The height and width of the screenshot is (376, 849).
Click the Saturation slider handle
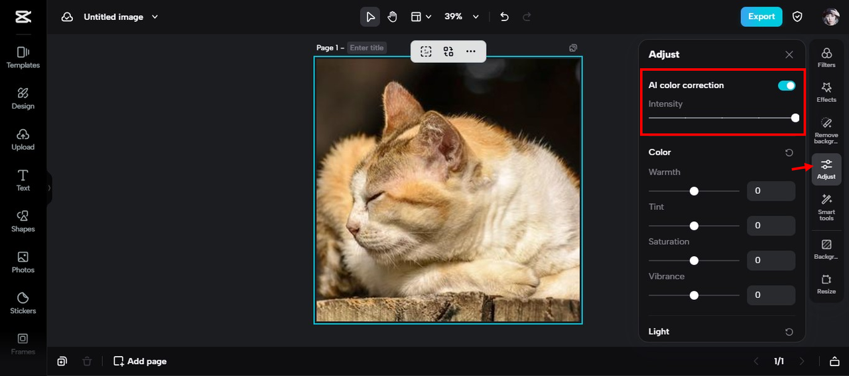click(x=694, y=260)
